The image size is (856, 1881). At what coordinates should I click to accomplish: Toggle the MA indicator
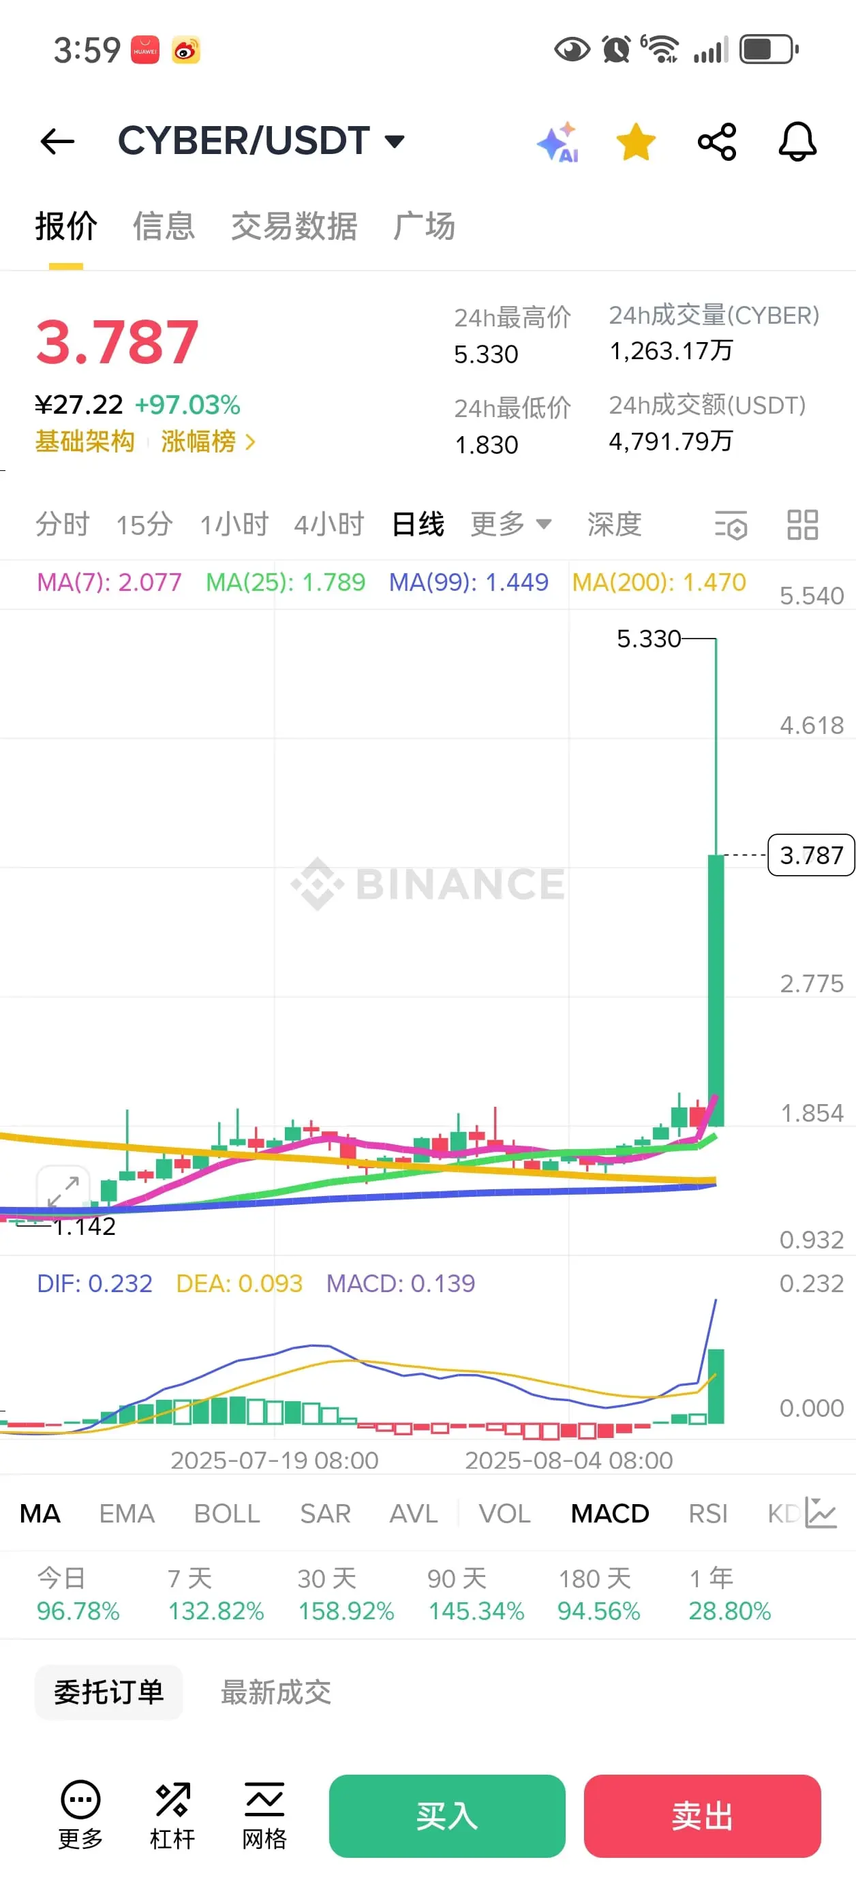pyautogui.click(x=40, y=1513)
